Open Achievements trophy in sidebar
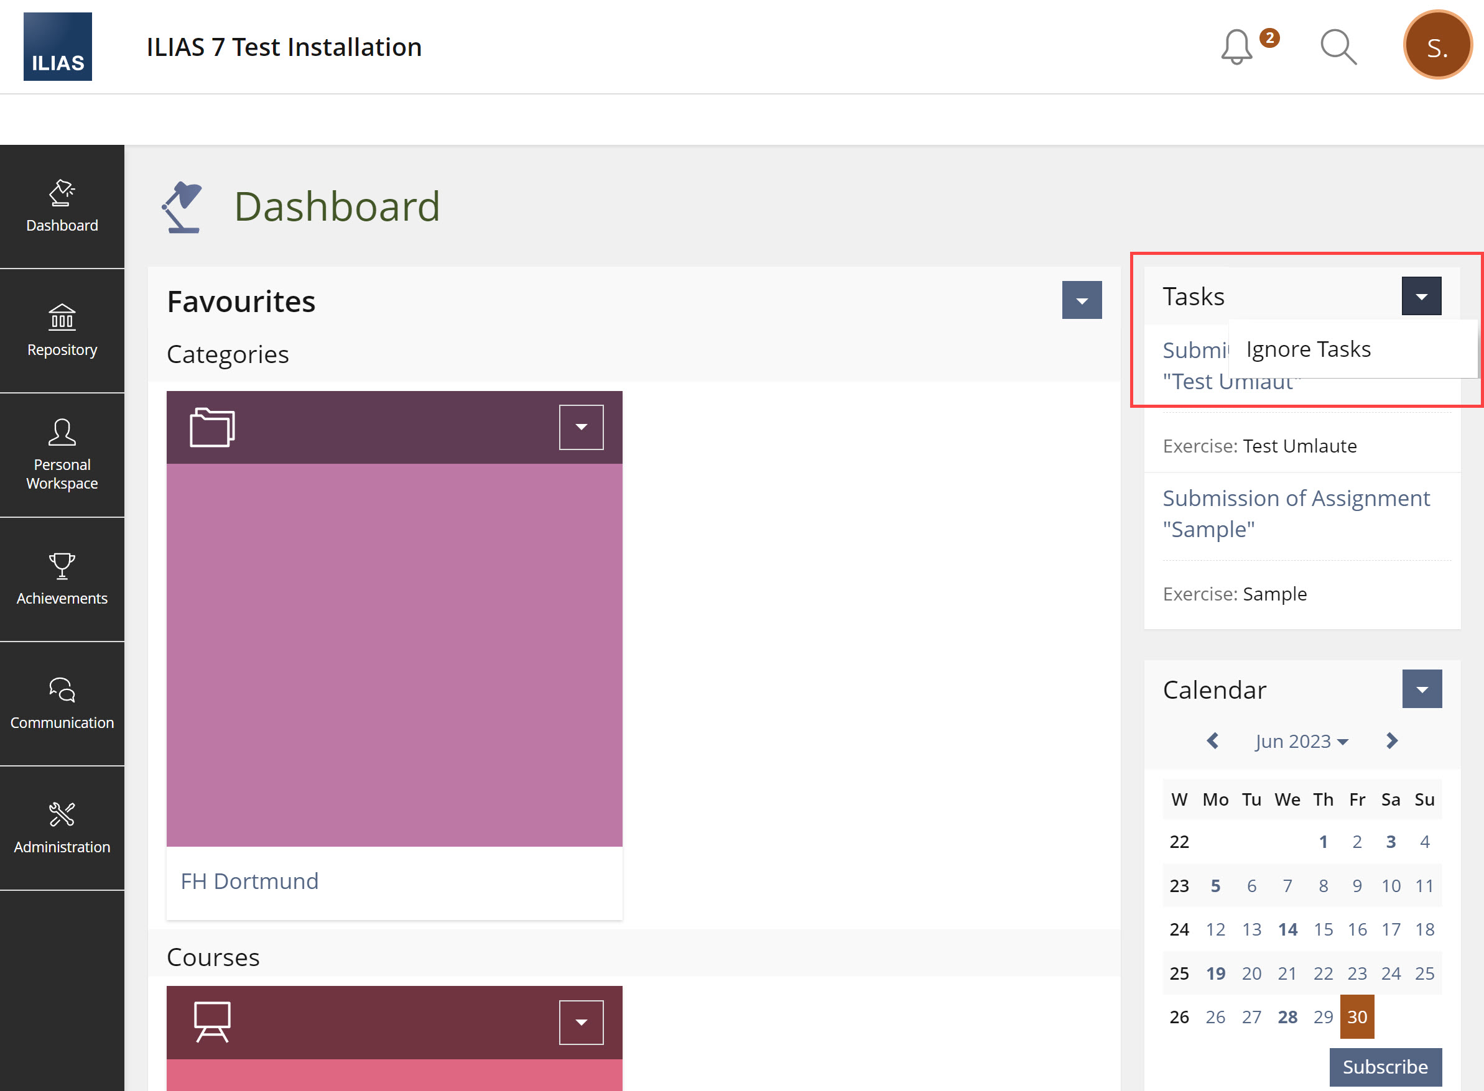 tap(62, 579)
